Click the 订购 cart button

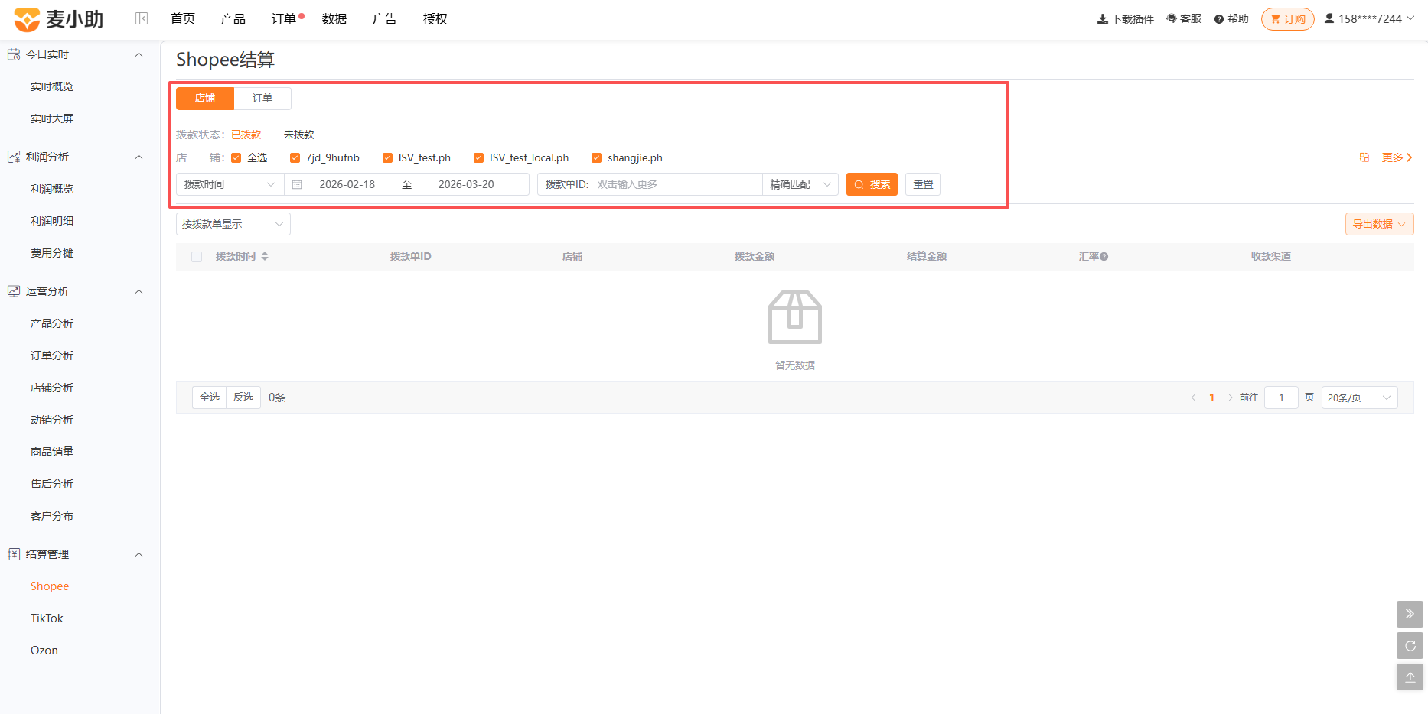point(1288,19)
